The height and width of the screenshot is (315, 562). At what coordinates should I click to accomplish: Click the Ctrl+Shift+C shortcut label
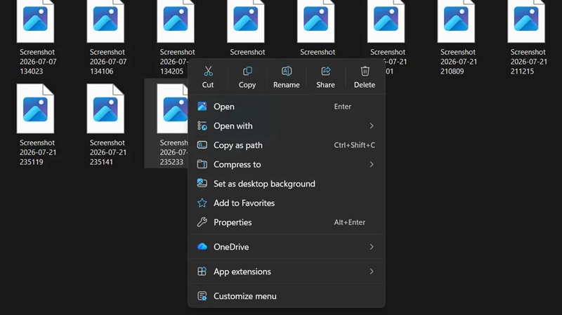[x=355, y=145]
